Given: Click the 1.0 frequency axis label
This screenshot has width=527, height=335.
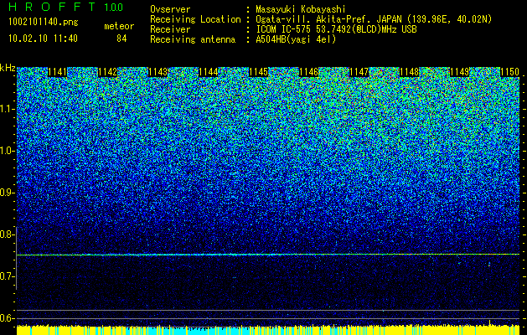Looking at the screenshot, I should click(x=7, y=151).
